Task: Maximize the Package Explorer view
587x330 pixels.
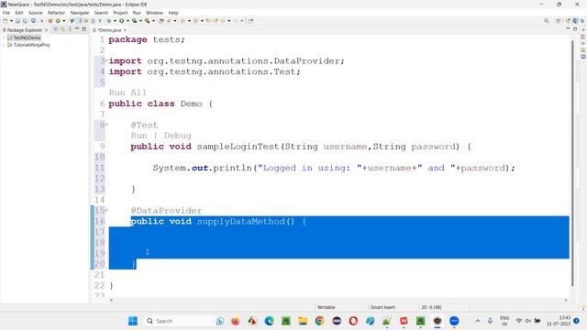Action: tap(84, 28)
